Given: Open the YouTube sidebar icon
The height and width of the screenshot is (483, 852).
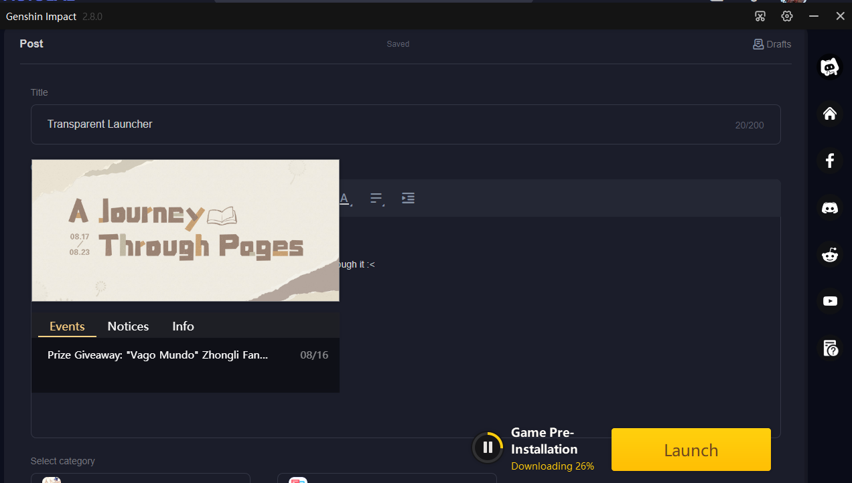Looking at the screenshot, I should (x=830, y=301).
